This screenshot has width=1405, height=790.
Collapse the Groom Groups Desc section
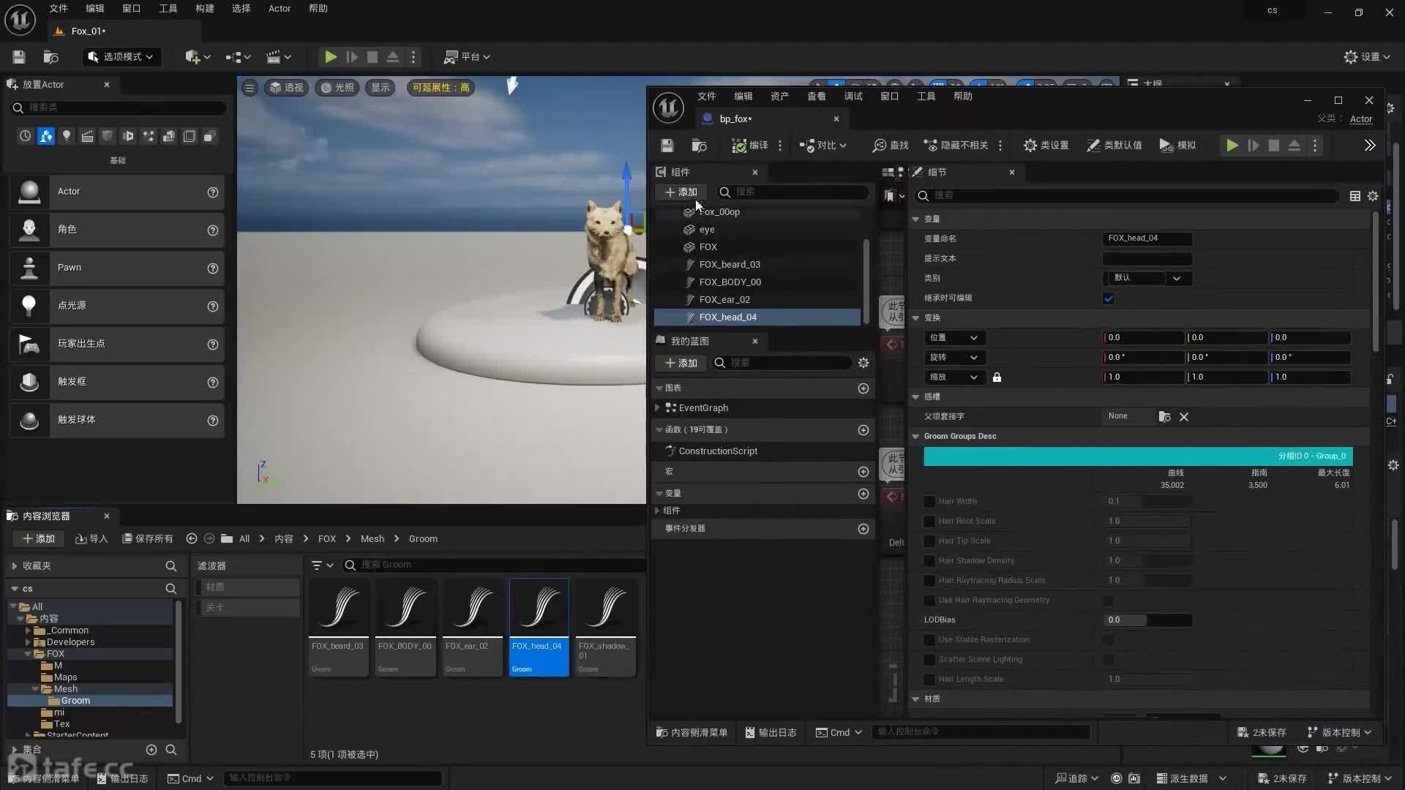(x=915, y=437)
